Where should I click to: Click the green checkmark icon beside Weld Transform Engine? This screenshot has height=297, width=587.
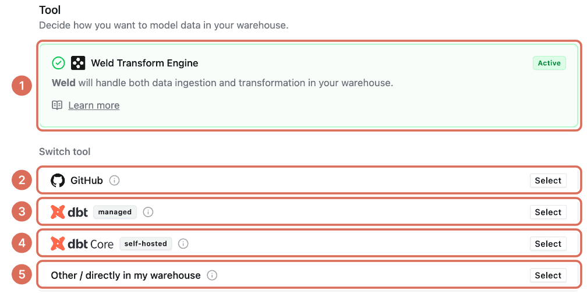point(58,63)
